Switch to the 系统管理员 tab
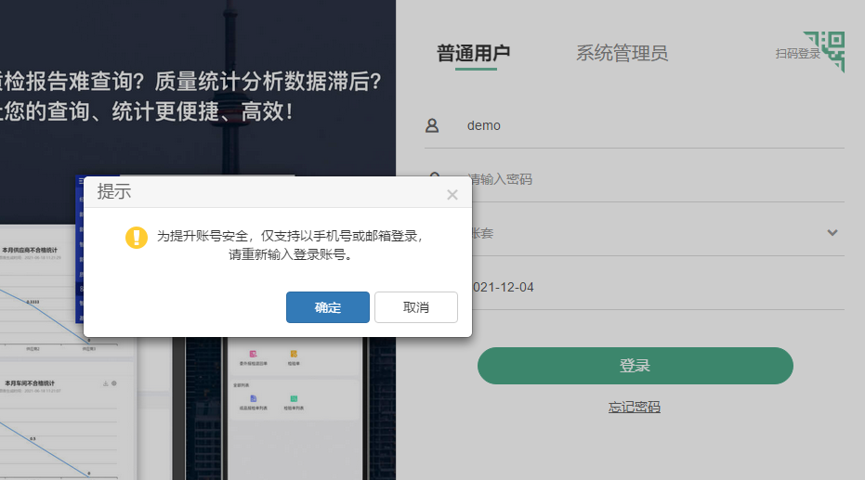The image size is (865, 480). tap(622, 54)
